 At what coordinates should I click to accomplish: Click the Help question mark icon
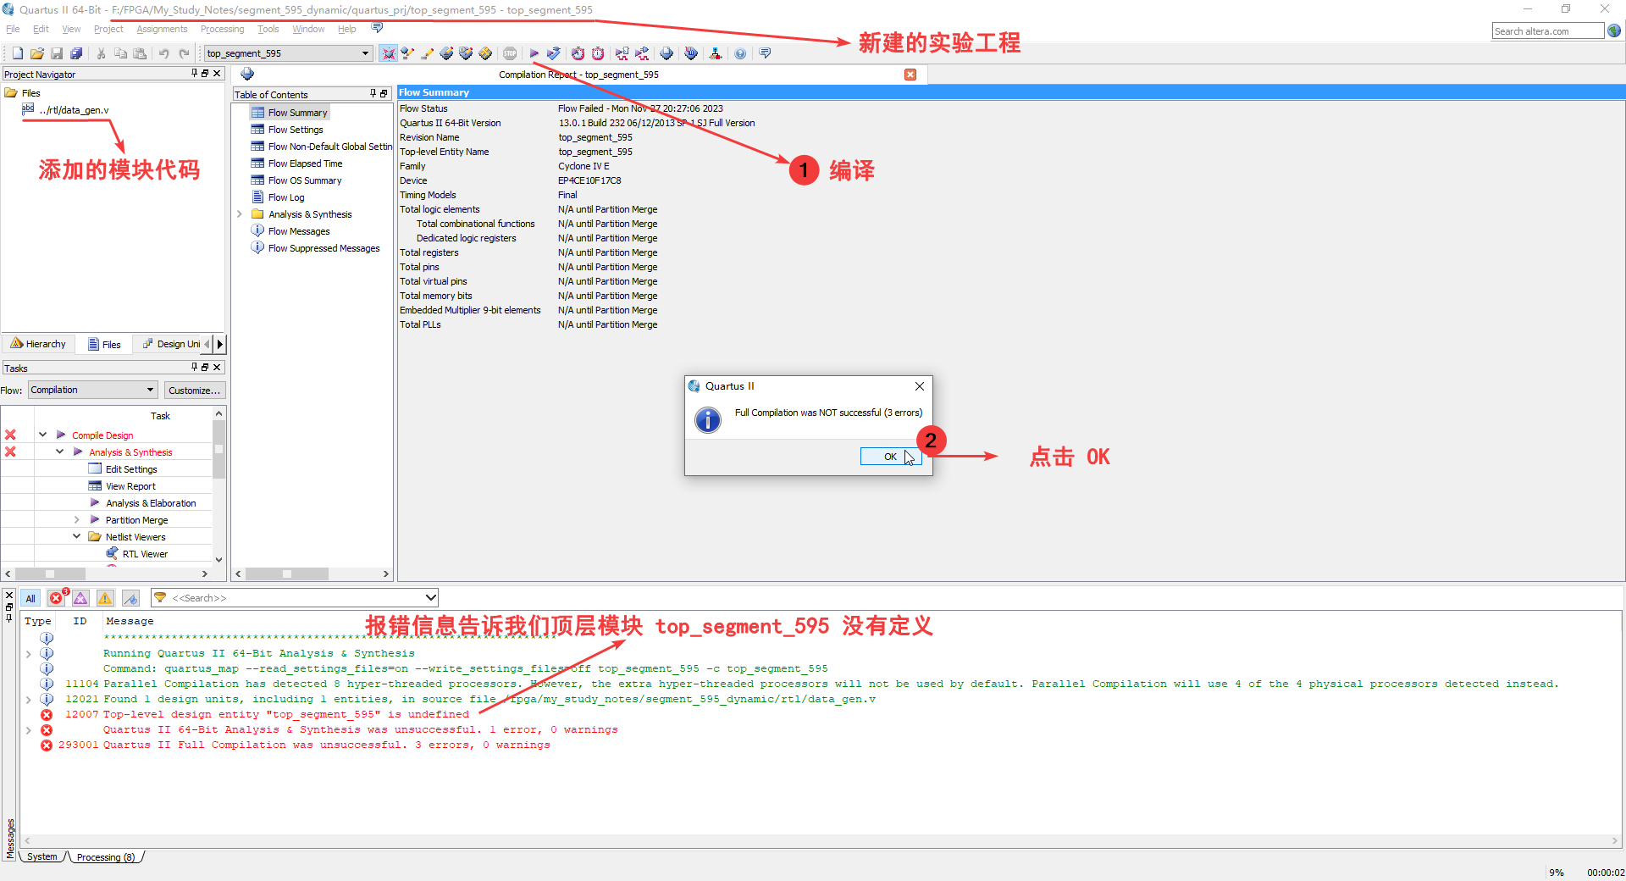point(740,53)
